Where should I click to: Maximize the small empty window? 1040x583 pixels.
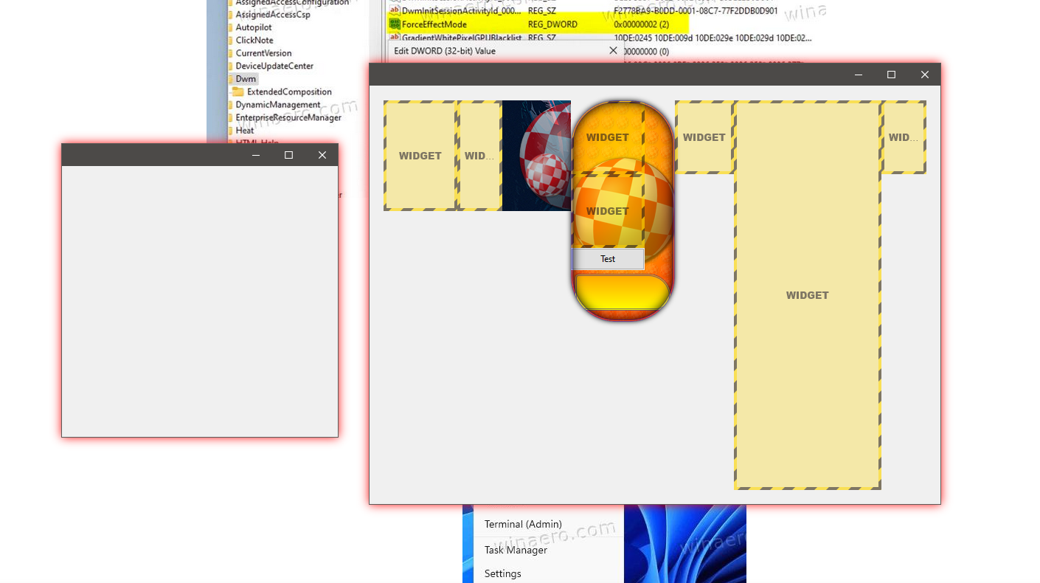[x=288, y=155]
